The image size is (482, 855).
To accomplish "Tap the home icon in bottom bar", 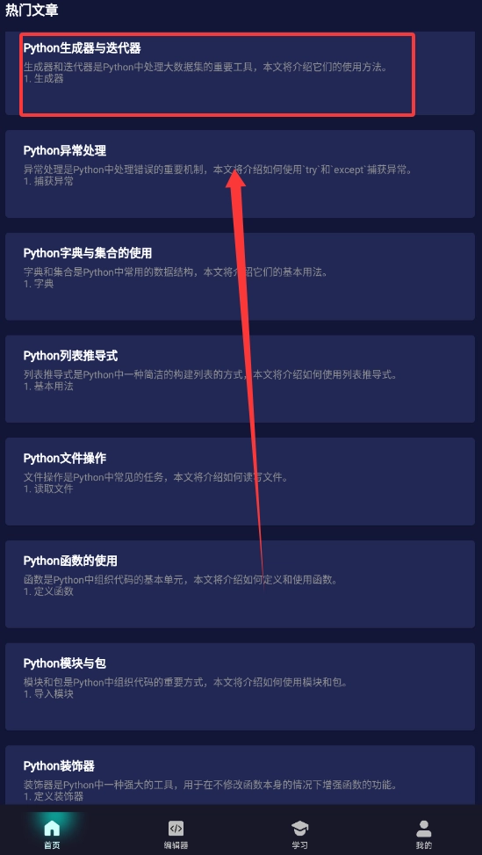I will [x=52, y=829].
